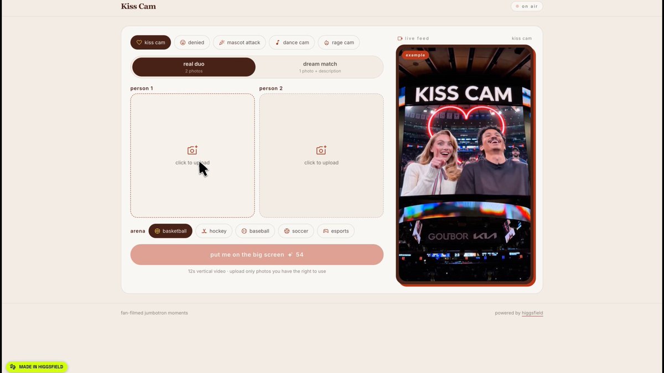Click the hockey sticks icon

[204, 231]
